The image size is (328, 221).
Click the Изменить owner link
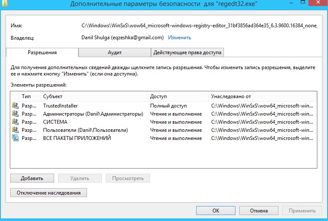(x=180, y=38)
